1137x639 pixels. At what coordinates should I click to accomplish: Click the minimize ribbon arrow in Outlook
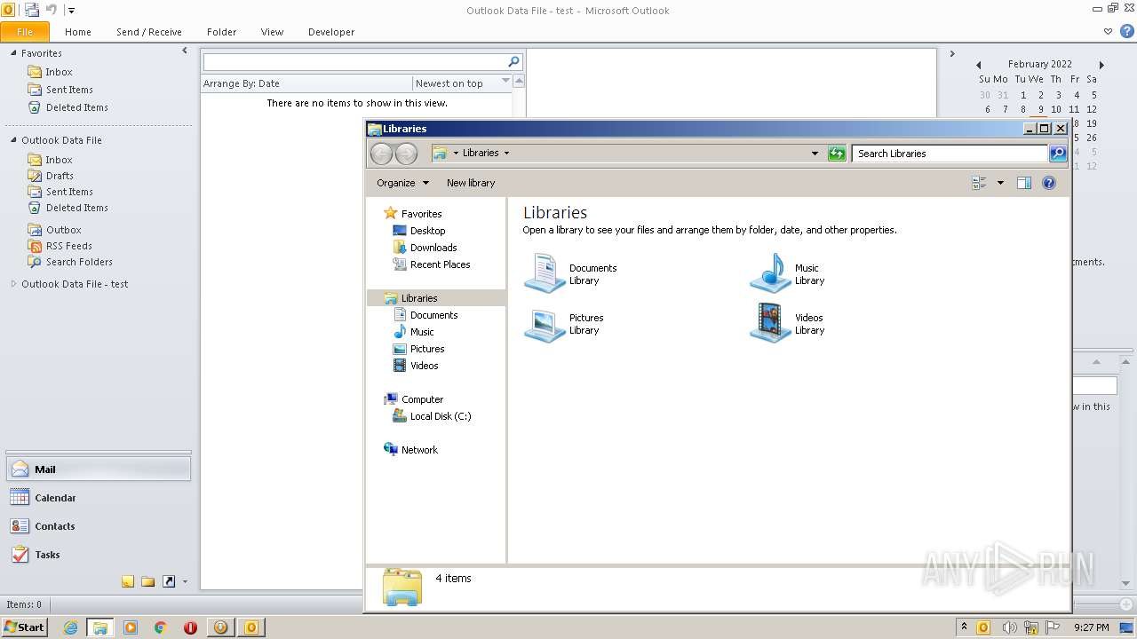(1108, 32)
